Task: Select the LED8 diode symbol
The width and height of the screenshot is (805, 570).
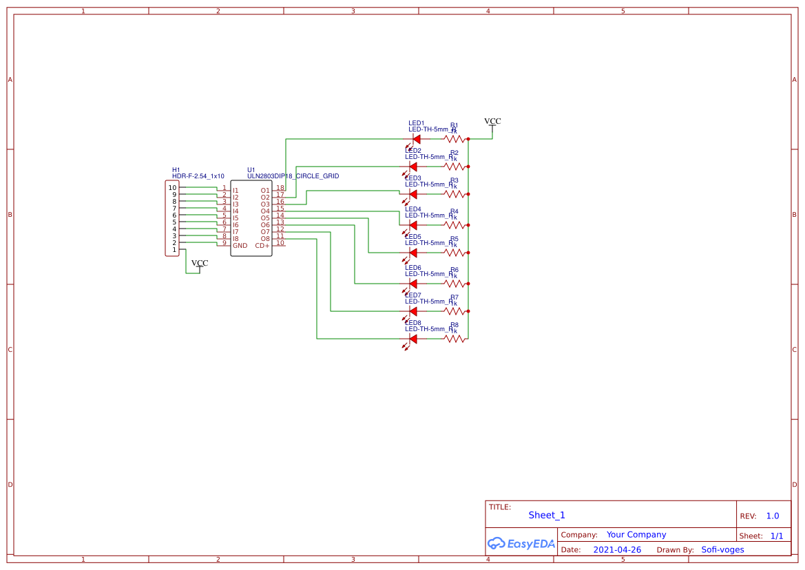Action: 412,339
